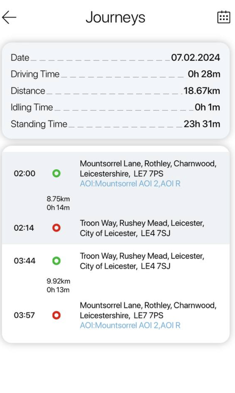235x393 pixels.
Task: Select the 03:44 Troon Way start address
Action: pos(142,261)
